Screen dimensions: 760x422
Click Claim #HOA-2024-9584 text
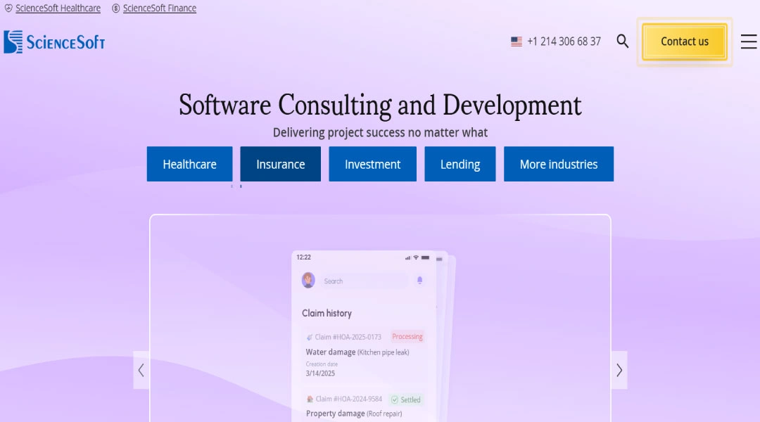(348, 399)
